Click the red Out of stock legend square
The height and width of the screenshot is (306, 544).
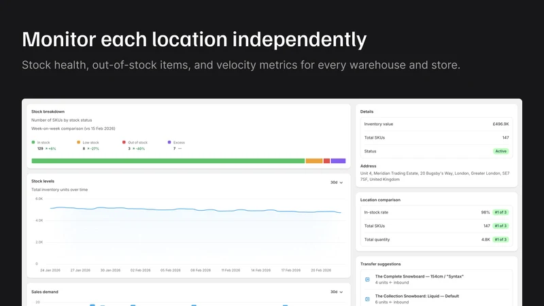(124, 142)
